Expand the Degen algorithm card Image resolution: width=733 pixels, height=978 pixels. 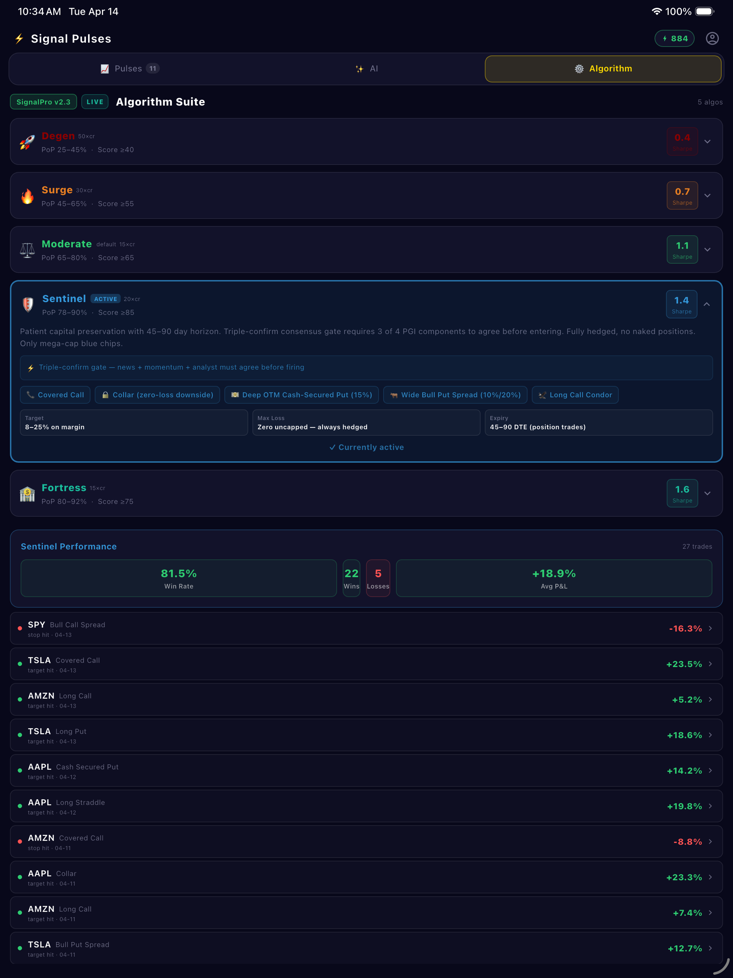pos(707,141)
